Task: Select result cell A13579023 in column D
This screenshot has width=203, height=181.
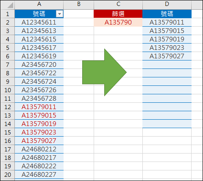Action: [x=167, y=48]
